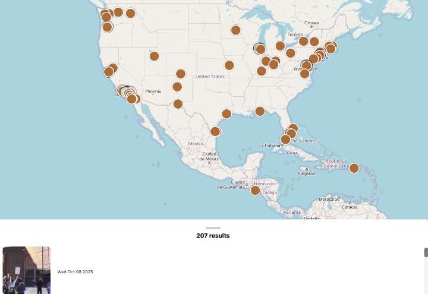Select the Portland, Oregon marker

pyautogui.click(x=107, y=27)
